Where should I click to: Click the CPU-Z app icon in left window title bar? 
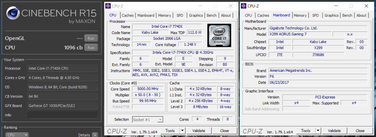click(x=108, y=6)
